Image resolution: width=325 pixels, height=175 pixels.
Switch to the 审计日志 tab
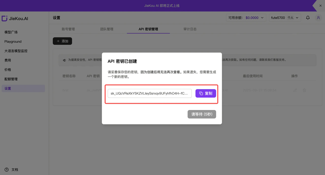[x=190, y=29]
